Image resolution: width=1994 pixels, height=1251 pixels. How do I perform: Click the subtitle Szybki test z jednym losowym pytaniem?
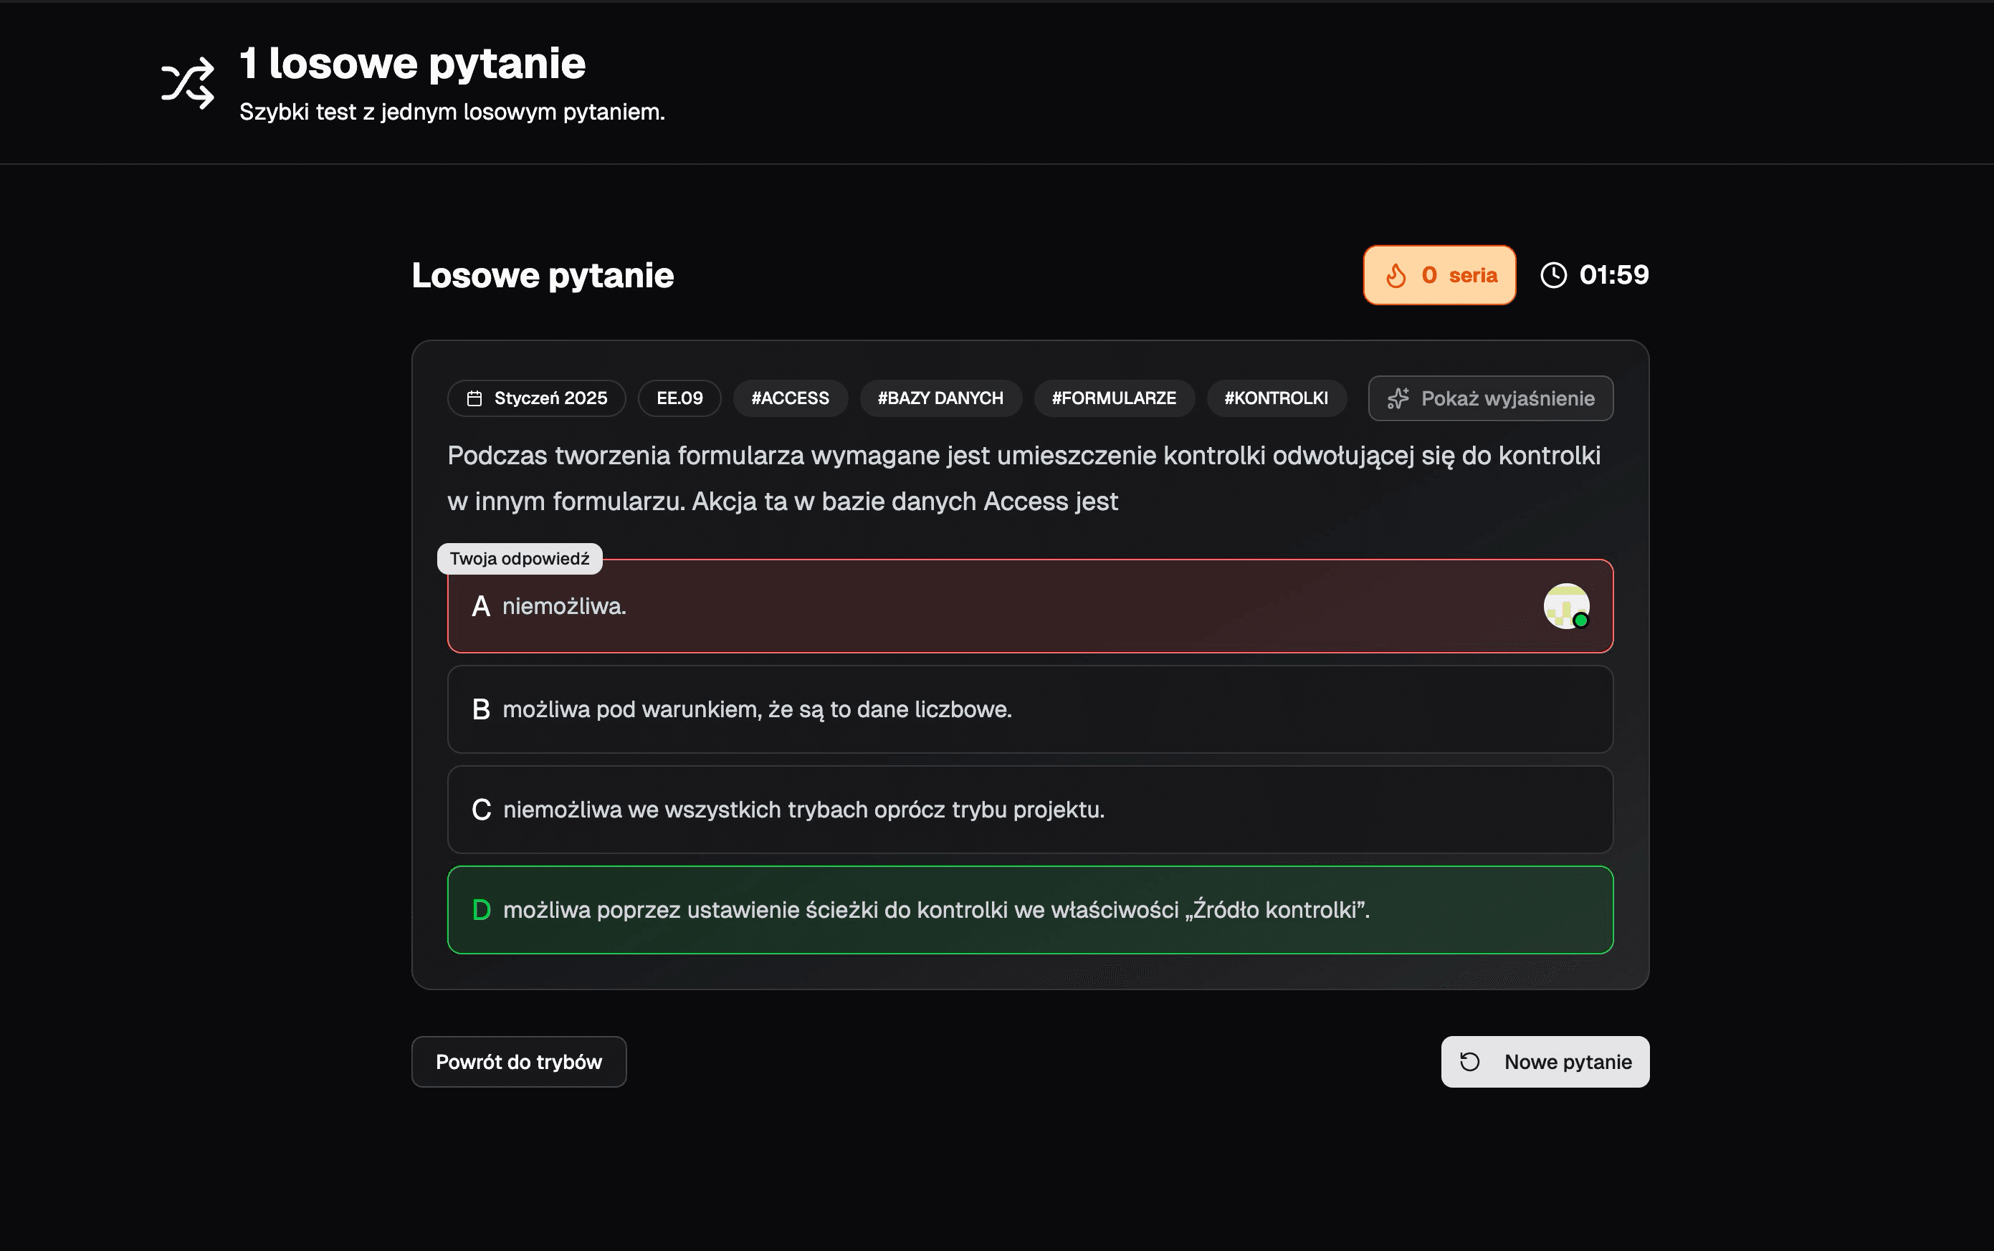tap(452, 112)
